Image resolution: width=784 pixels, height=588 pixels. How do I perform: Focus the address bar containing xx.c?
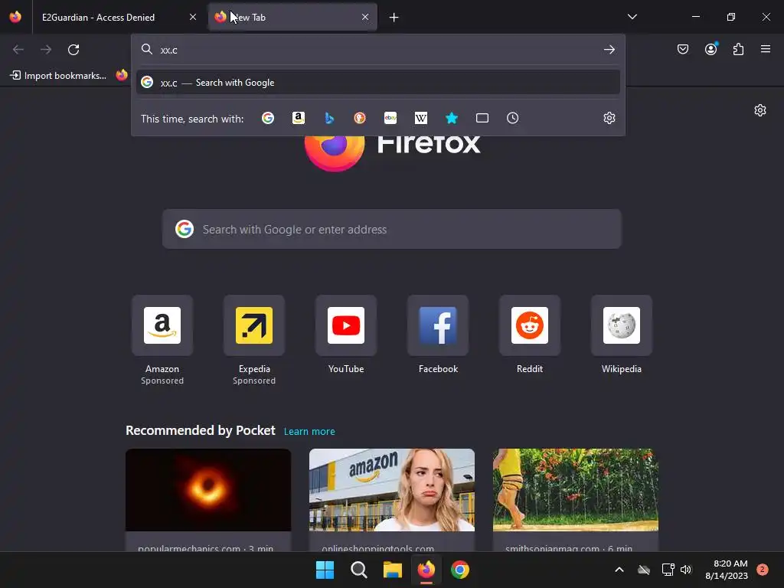click(x=377, y=50)
